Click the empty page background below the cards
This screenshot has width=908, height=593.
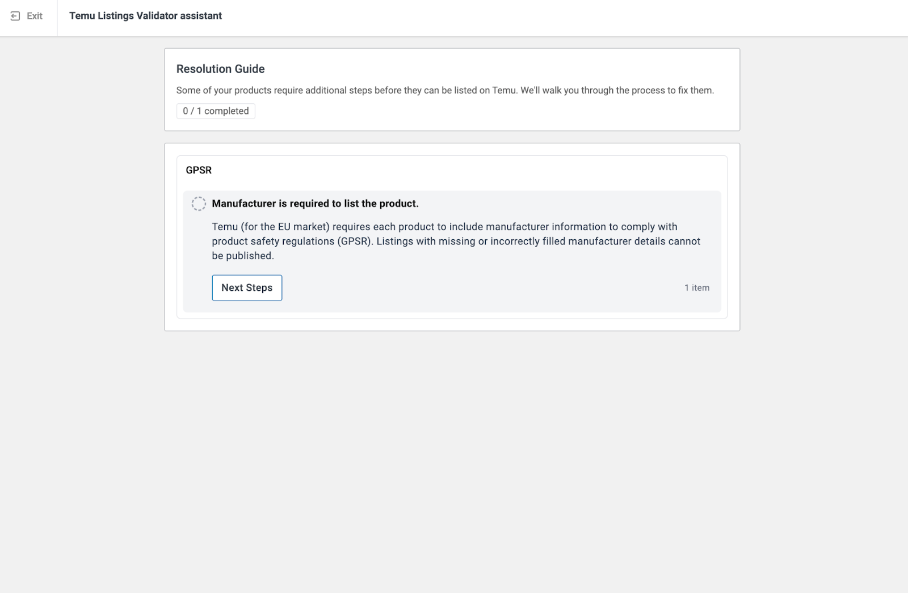click(x=454, y=454)
